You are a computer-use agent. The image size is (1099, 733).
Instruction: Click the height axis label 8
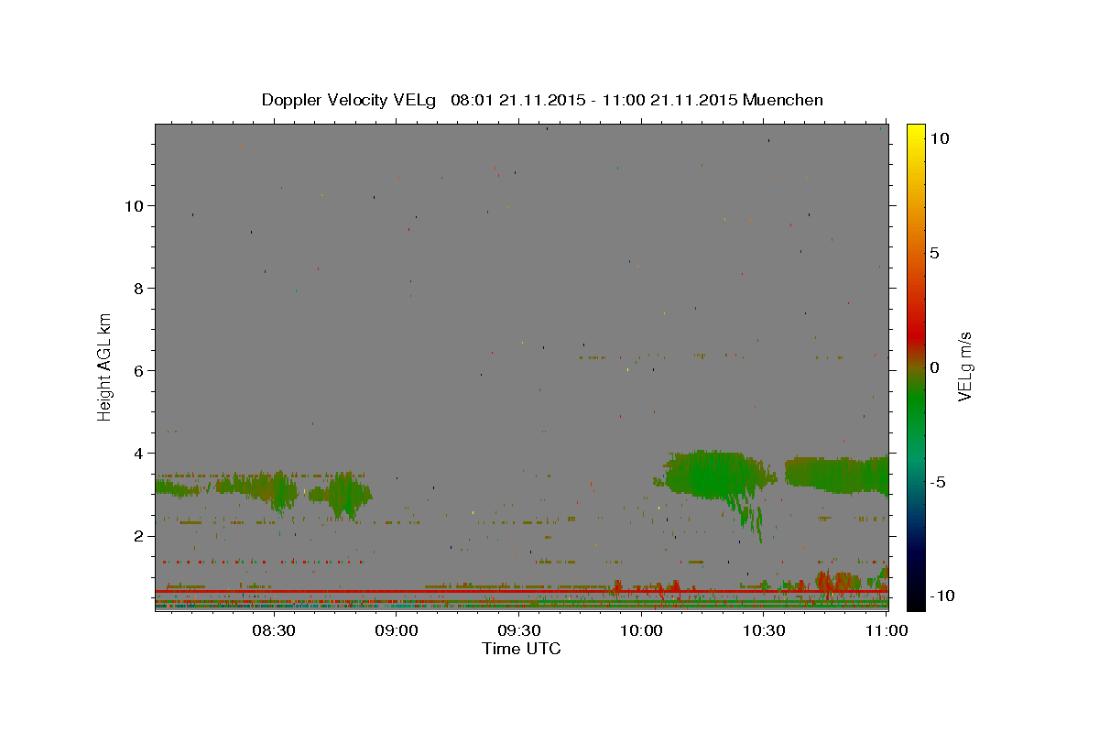click(x=138, y=288)
